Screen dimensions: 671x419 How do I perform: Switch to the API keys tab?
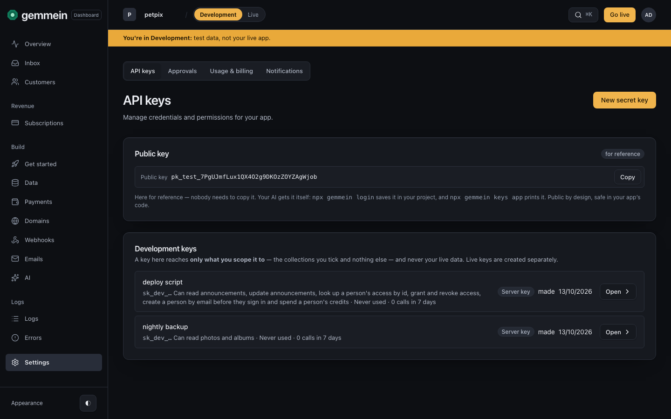click(143, 71)
